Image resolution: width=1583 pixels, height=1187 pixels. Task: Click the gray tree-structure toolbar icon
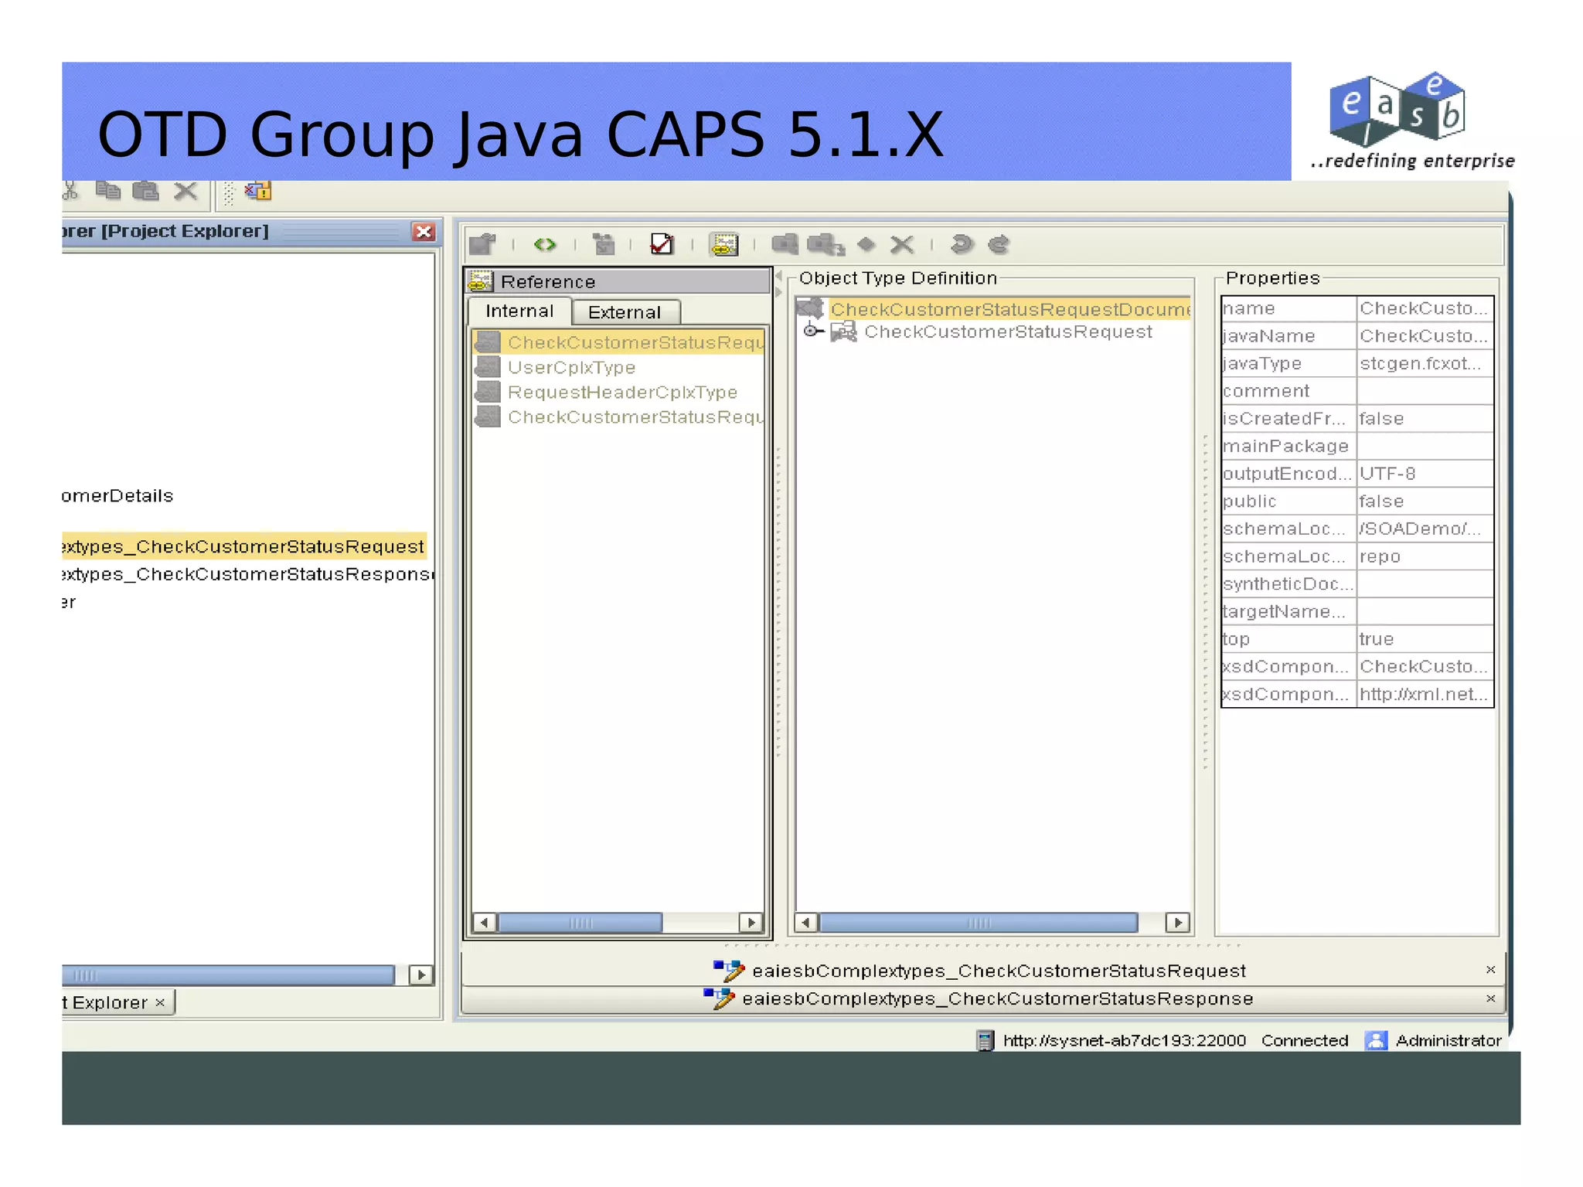click(604, 244)
